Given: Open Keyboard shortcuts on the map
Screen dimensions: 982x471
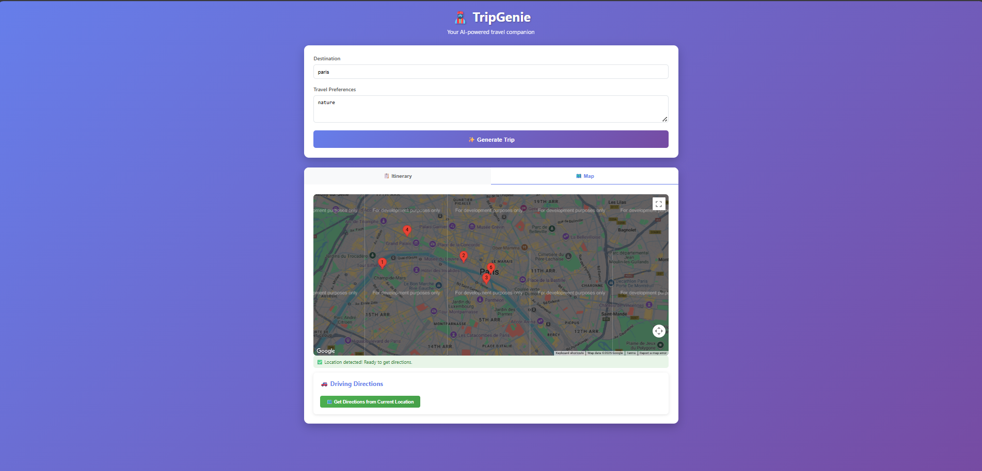Looking at the screenshot, I should click(x=569, y=353).
